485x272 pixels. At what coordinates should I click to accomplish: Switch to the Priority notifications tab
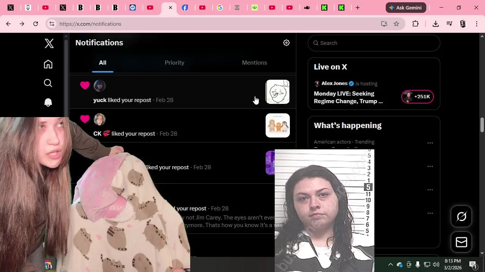pos(174,63)
